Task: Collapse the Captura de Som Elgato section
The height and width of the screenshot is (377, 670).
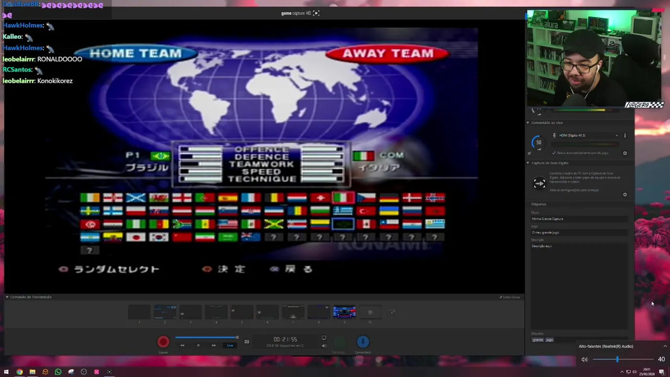Action: 528,163
